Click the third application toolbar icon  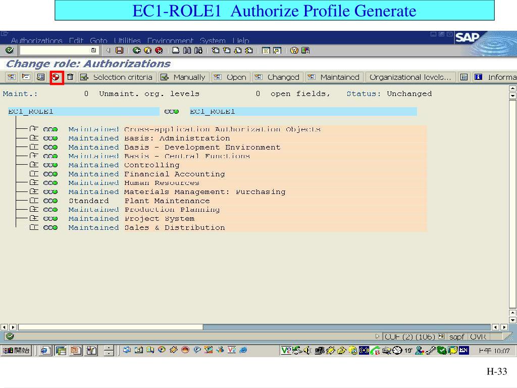40,77
